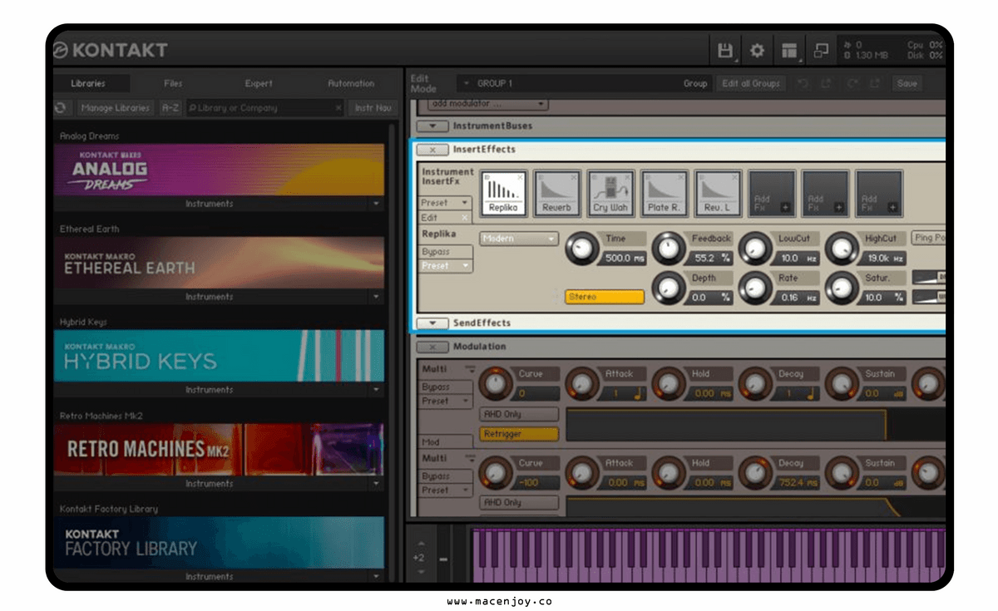Open the Modern delay mode dropdown
This screenshot has height=611, width=998.
(x=519, y=239)
